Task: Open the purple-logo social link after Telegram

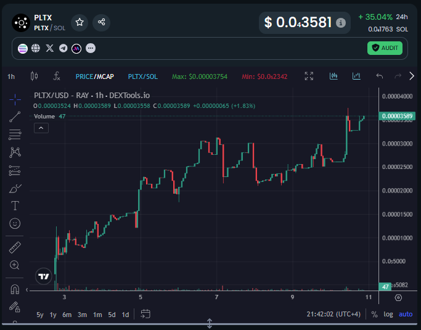Action: (76, 48)
